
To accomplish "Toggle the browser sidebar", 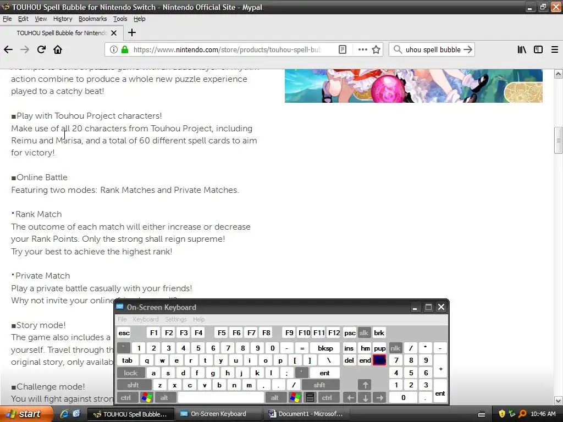I will click(x=538, y=49).
